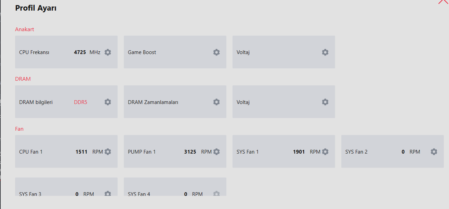
Task: Click the DDR5 memory type label
Action: (x=81, y=102)
